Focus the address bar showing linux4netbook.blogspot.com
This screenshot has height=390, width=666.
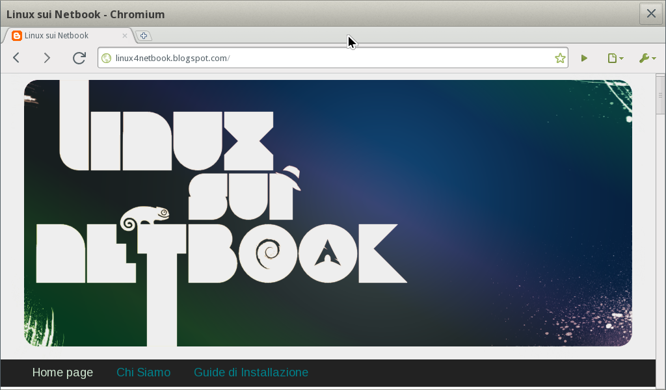pyautogui.click(x=332, y=58)
